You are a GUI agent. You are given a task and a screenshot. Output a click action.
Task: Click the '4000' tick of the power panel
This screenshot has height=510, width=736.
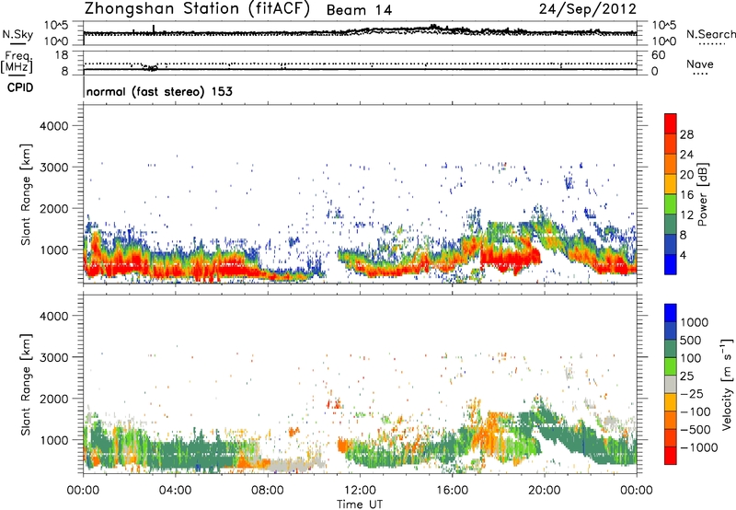coord(53,126)
